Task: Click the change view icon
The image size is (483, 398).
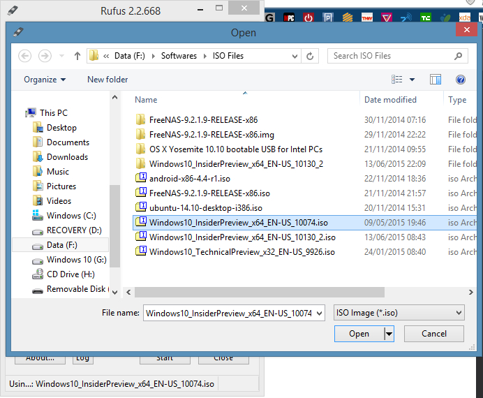Action: 397,80
